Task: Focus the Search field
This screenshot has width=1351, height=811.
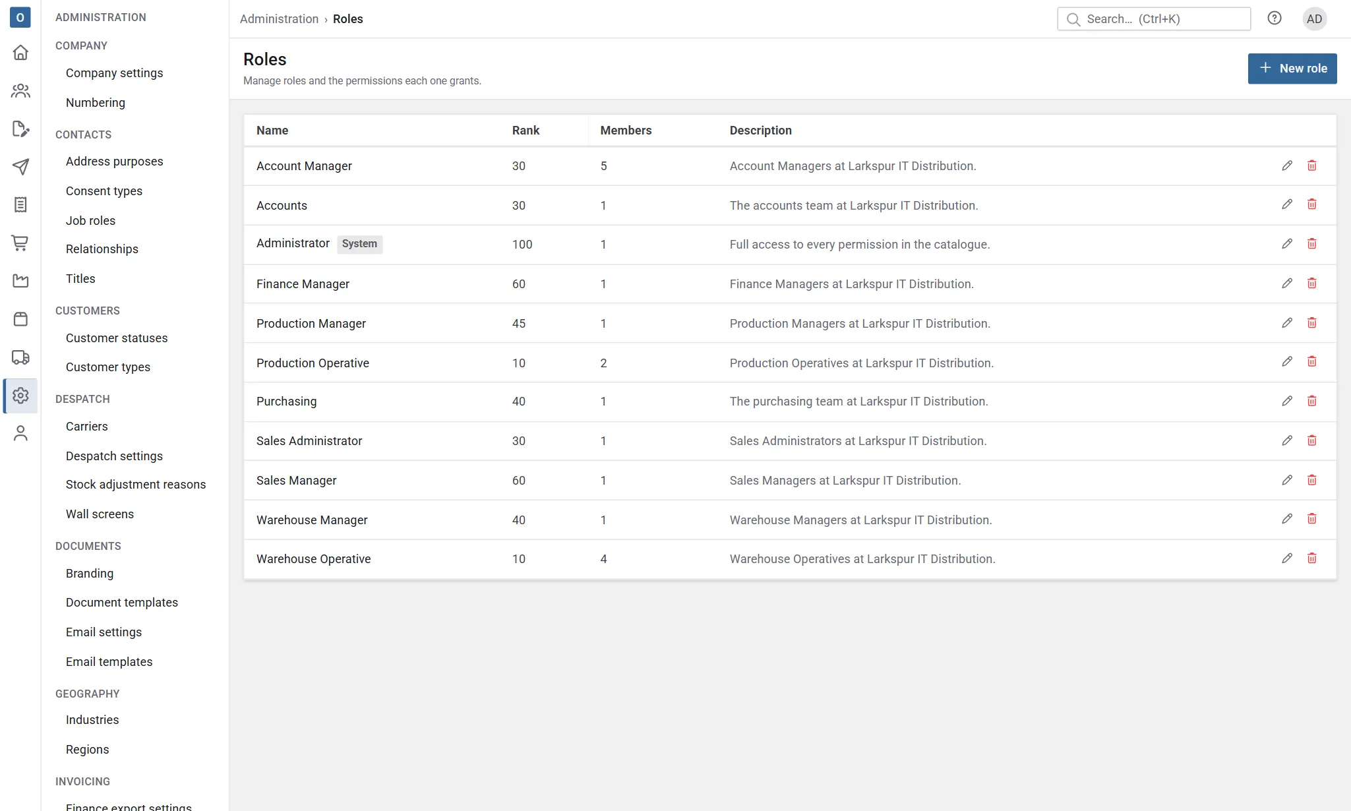Action: [1153, 18]
